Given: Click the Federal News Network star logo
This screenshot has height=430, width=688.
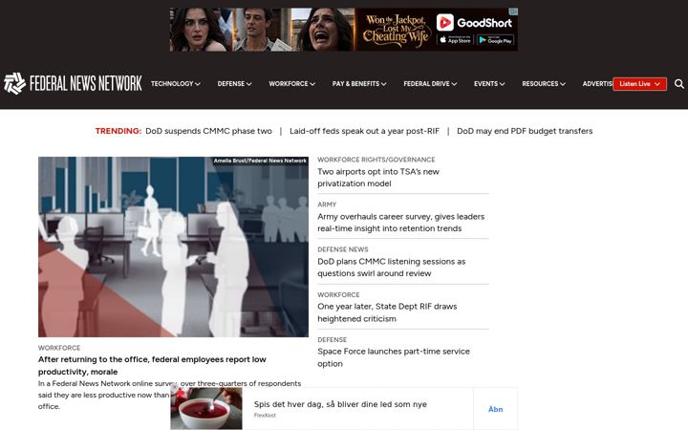Looking at the screenshot, I should [x=14, y=83].
